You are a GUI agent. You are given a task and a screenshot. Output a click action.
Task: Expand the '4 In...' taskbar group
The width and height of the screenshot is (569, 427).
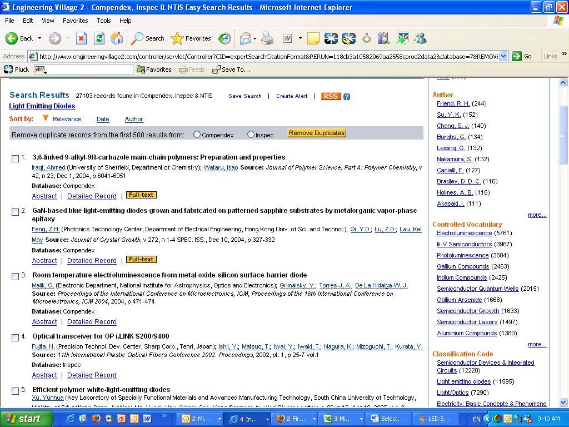click(x=267, y=419)
